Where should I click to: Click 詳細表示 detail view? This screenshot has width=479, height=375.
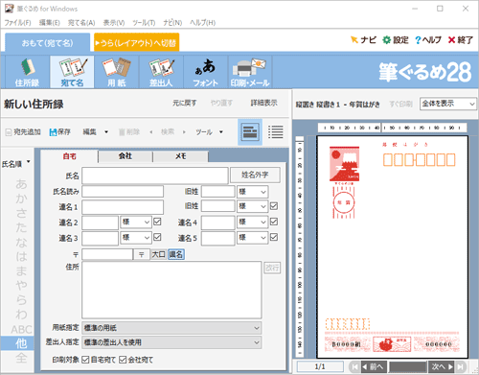tap(263, 103)
